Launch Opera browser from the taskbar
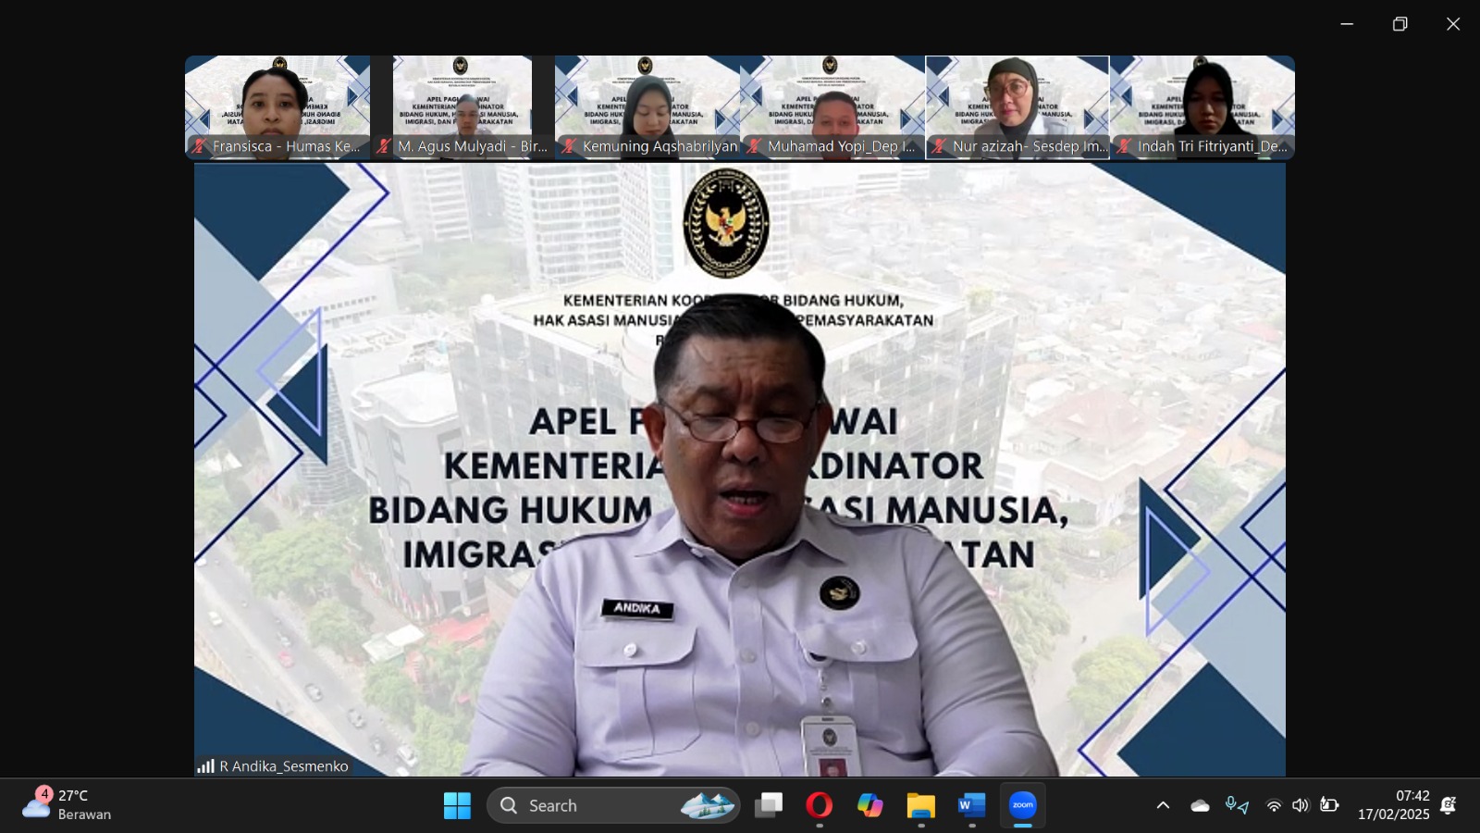The width and height of the screenshot is (1480, 833). coord(819,805)
